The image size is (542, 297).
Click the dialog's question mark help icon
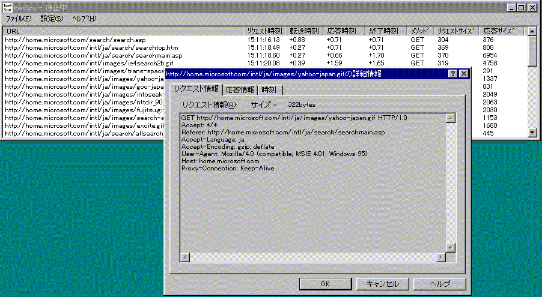point(452,74)
